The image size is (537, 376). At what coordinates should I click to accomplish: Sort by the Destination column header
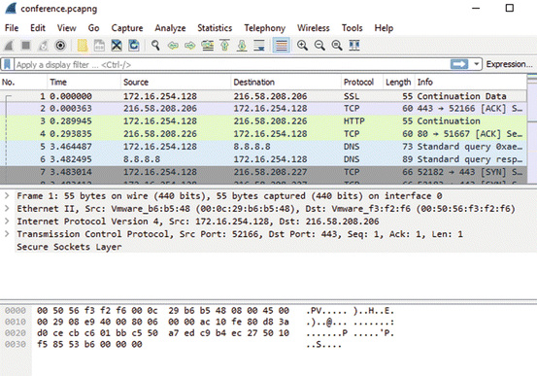pyautogui.click(x=285, y=83)
